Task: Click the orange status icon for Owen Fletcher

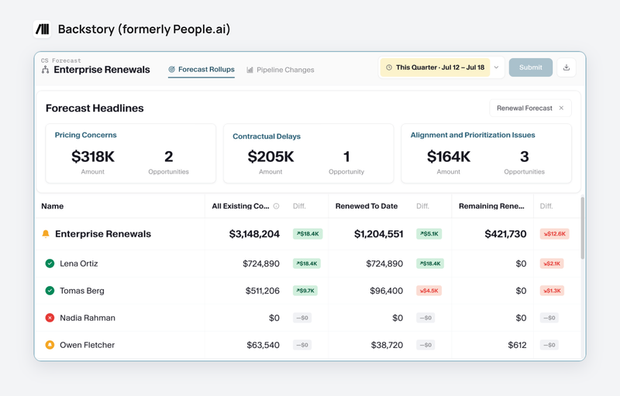Action: click(50, 345)
